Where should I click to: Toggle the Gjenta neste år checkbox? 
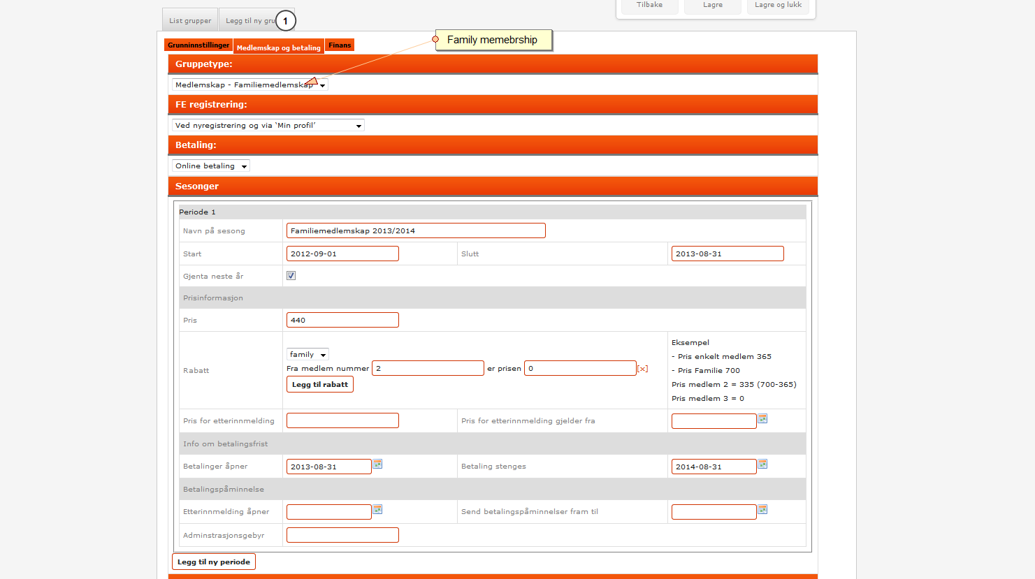point(291,276)
